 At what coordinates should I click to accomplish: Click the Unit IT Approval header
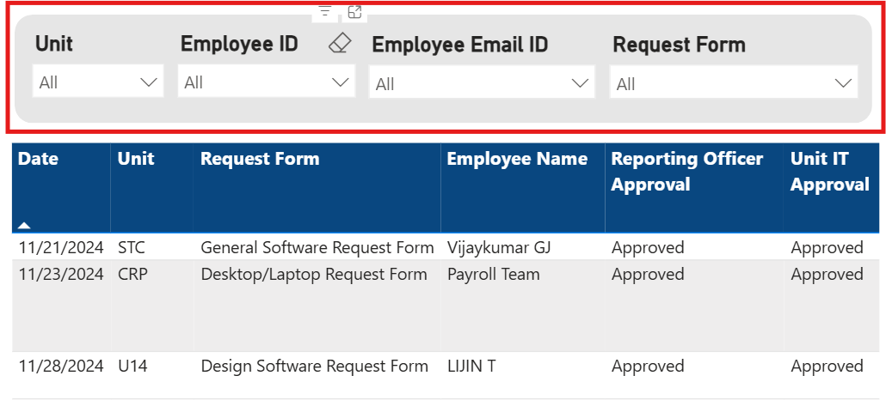click(x=829, y=172)
